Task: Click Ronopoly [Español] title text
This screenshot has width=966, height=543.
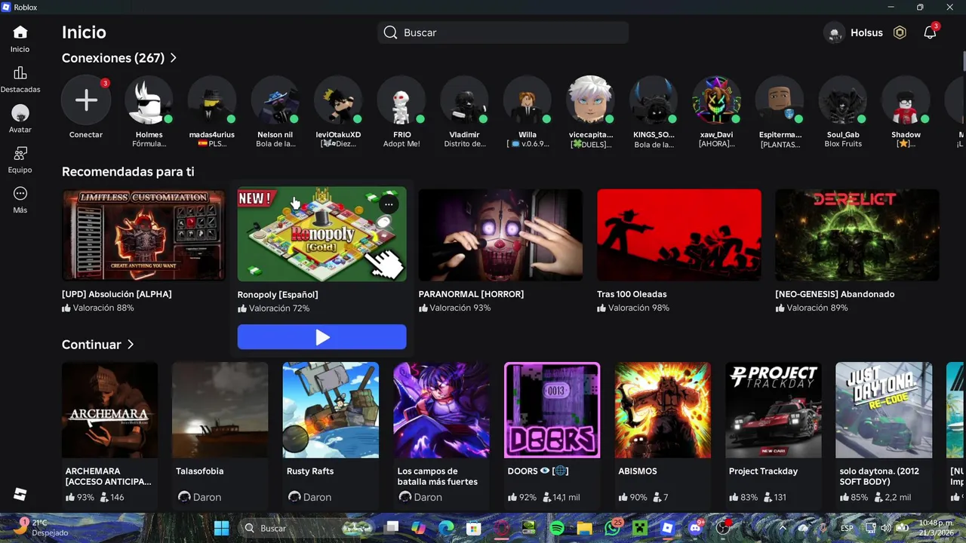Action: point(278,295)
